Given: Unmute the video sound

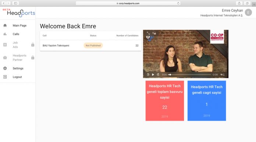Looking at the screenshot, I should coord(223,75).
